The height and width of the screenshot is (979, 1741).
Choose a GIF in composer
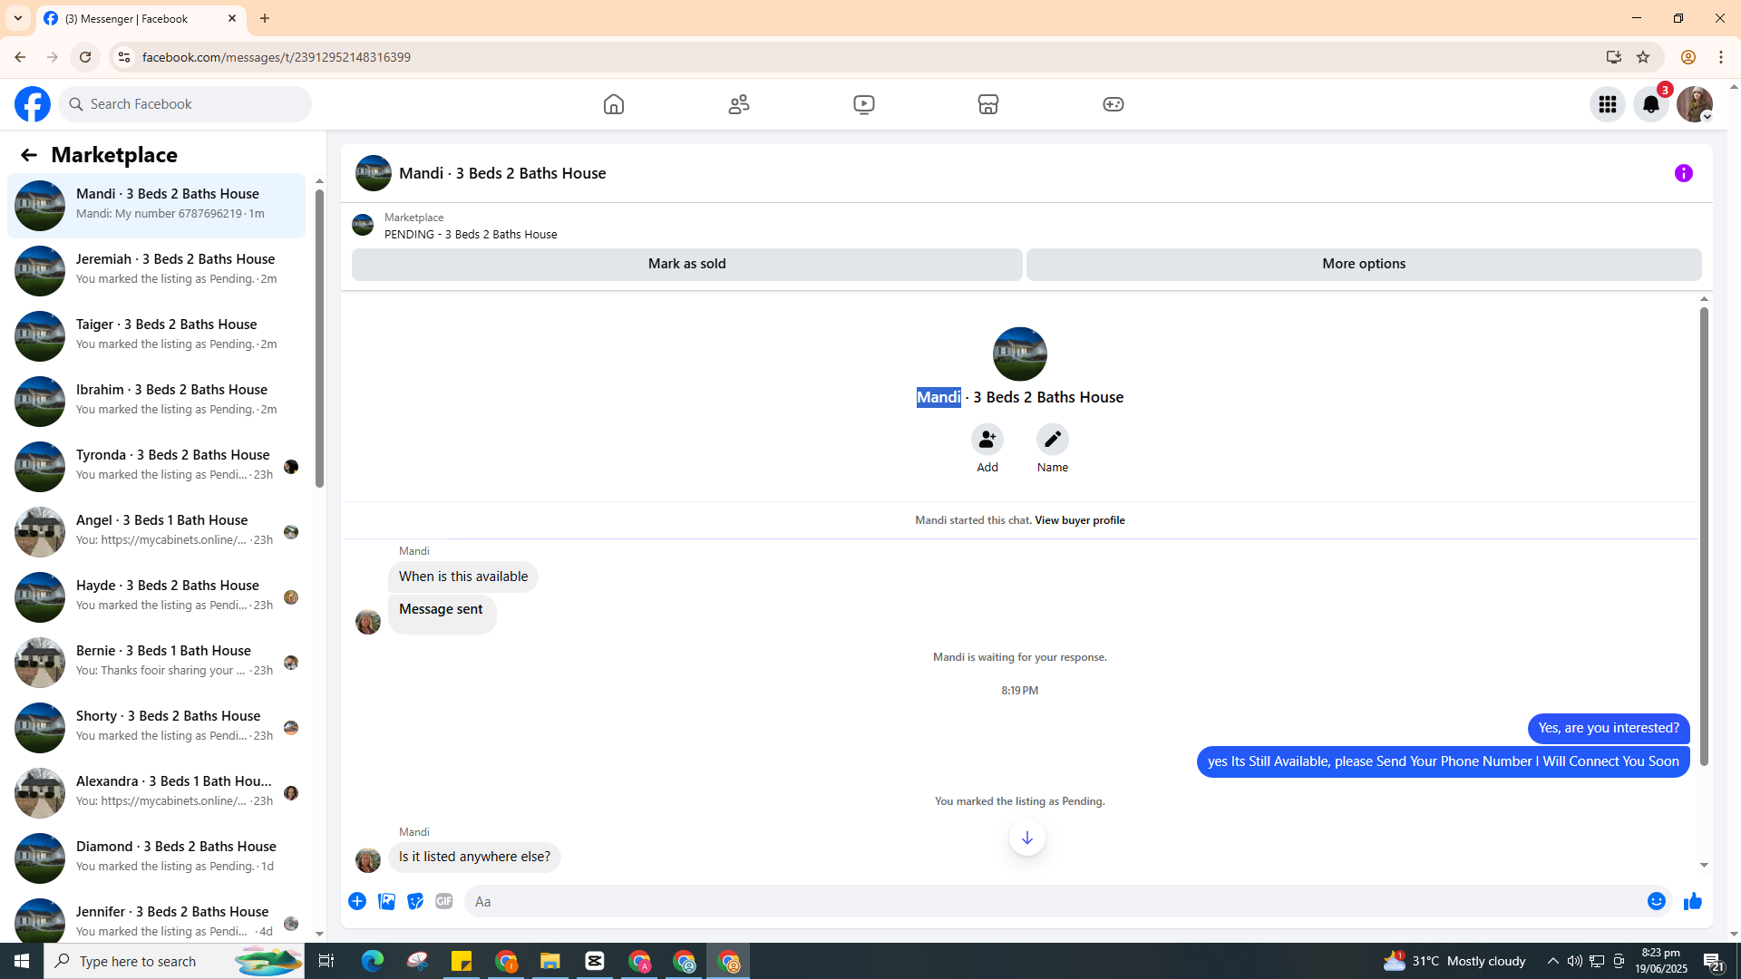pos(444,901)
